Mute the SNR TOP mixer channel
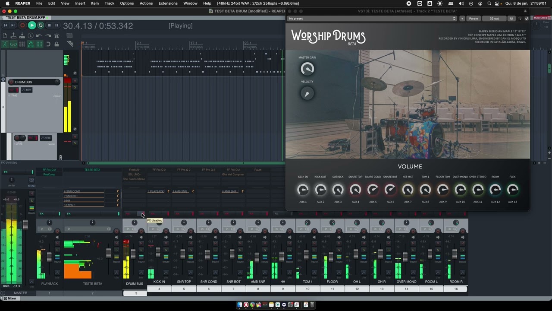 pyautogui.click(x=190, y=244)
